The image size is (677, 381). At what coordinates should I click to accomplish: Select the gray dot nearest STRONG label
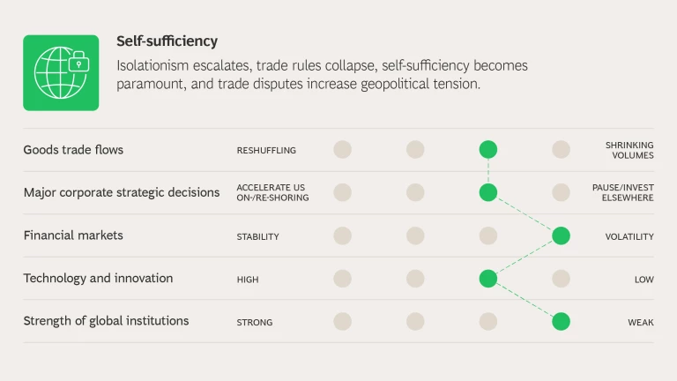click(342, 321)
